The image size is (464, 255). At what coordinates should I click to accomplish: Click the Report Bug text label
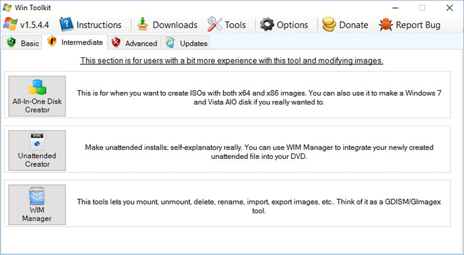coord(418,25)
